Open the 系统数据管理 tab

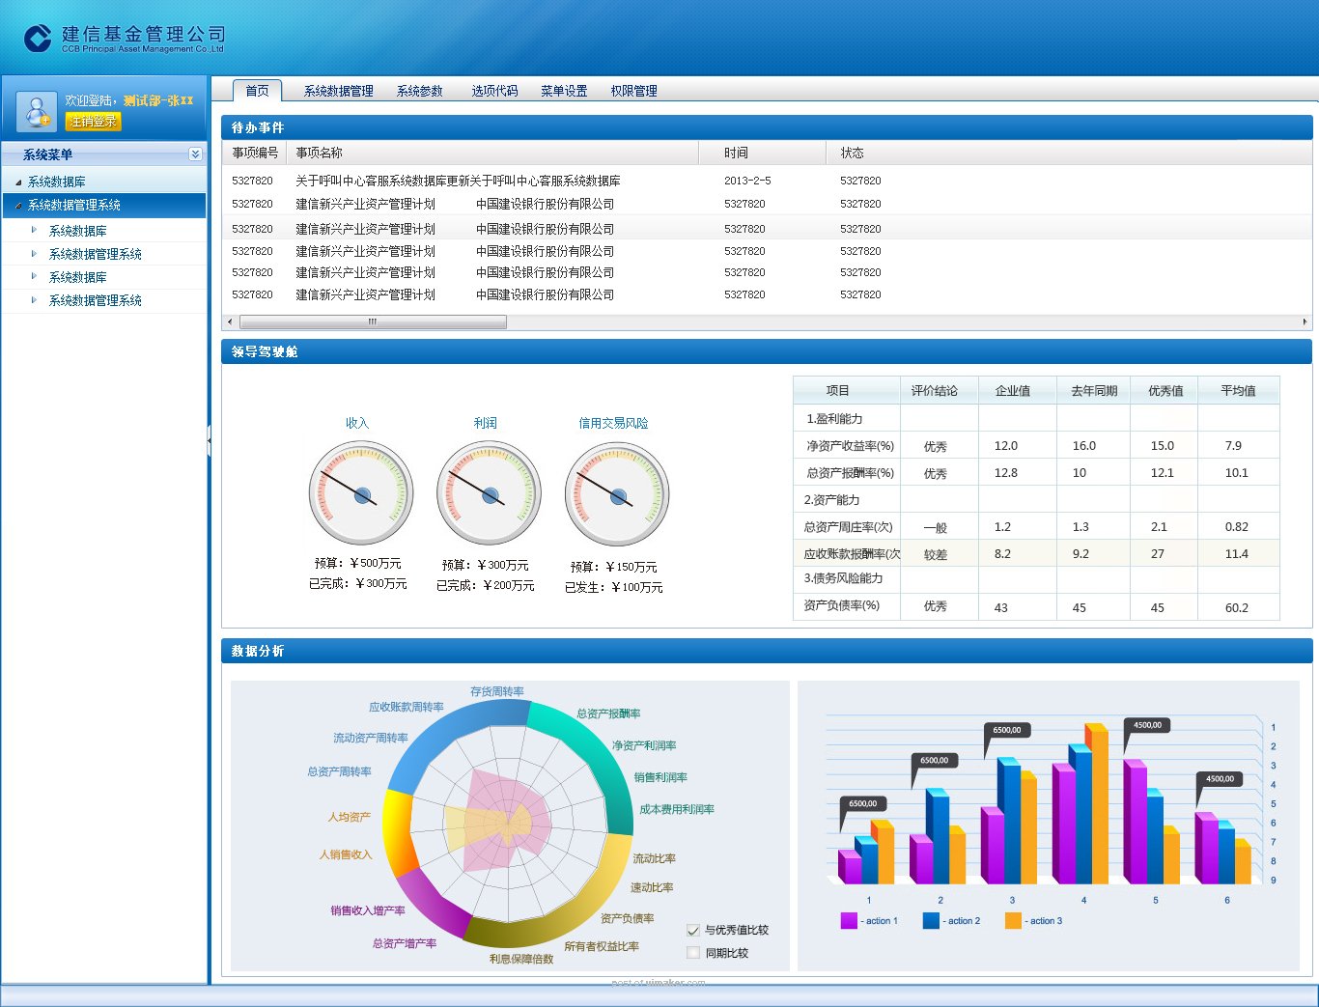(339, 91)
